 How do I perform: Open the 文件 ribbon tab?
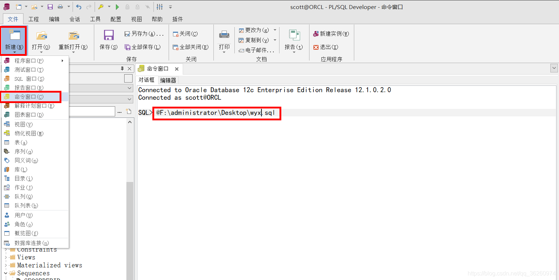(13, 19)
